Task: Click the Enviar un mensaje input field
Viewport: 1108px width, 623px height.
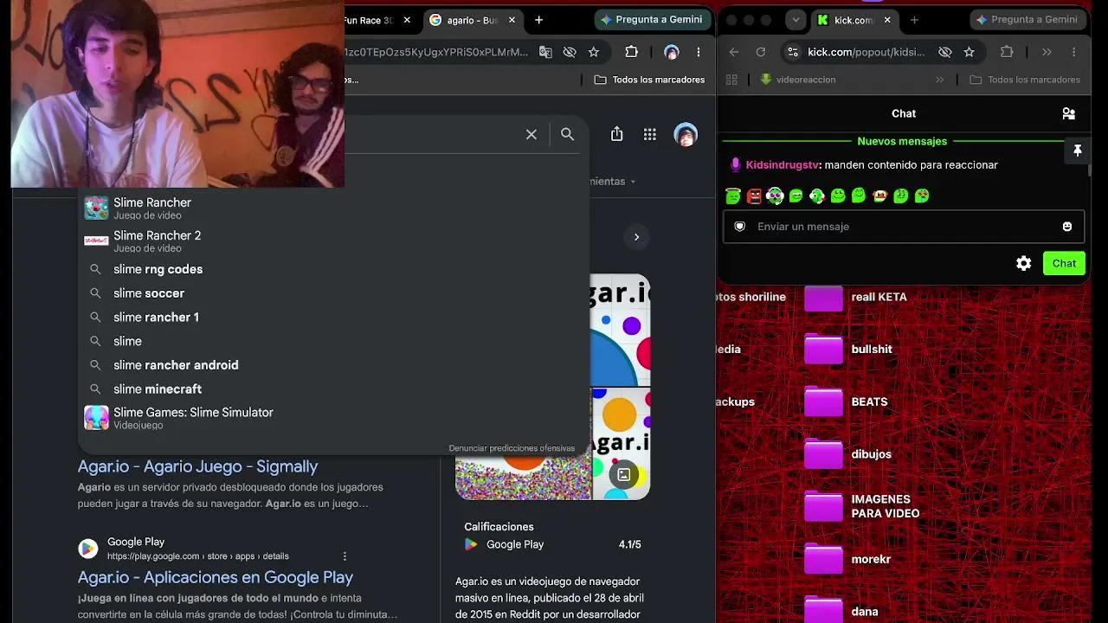Action: tap(904, 227)
